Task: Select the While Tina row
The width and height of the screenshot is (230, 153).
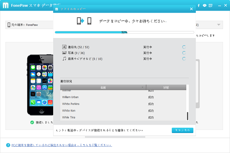Action: tap(123, 117)
